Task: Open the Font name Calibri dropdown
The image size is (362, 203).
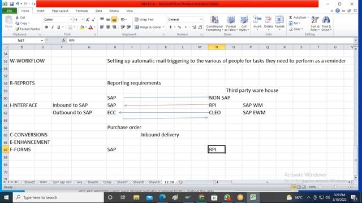Action: click(71, 20)
